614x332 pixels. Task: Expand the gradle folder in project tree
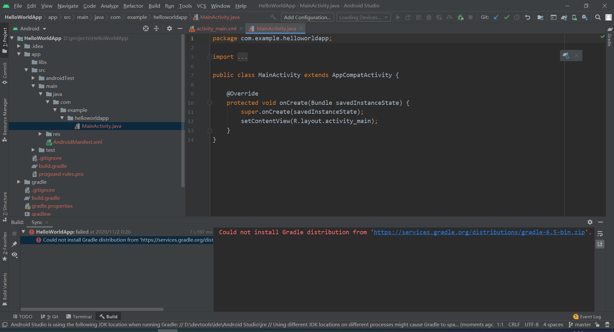(x=19, y=182)
